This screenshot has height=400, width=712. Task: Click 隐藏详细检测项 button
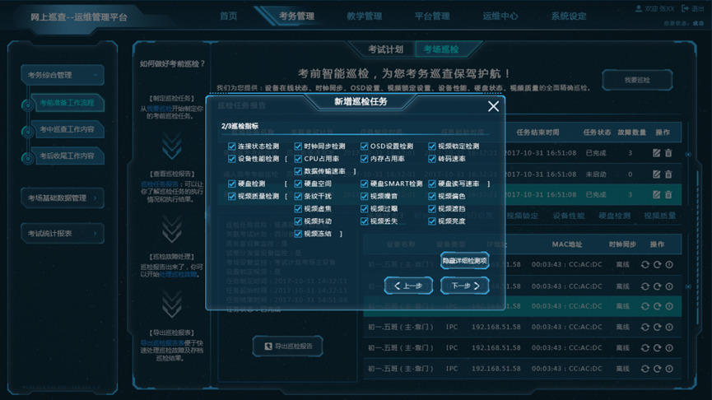click(464, 261)
